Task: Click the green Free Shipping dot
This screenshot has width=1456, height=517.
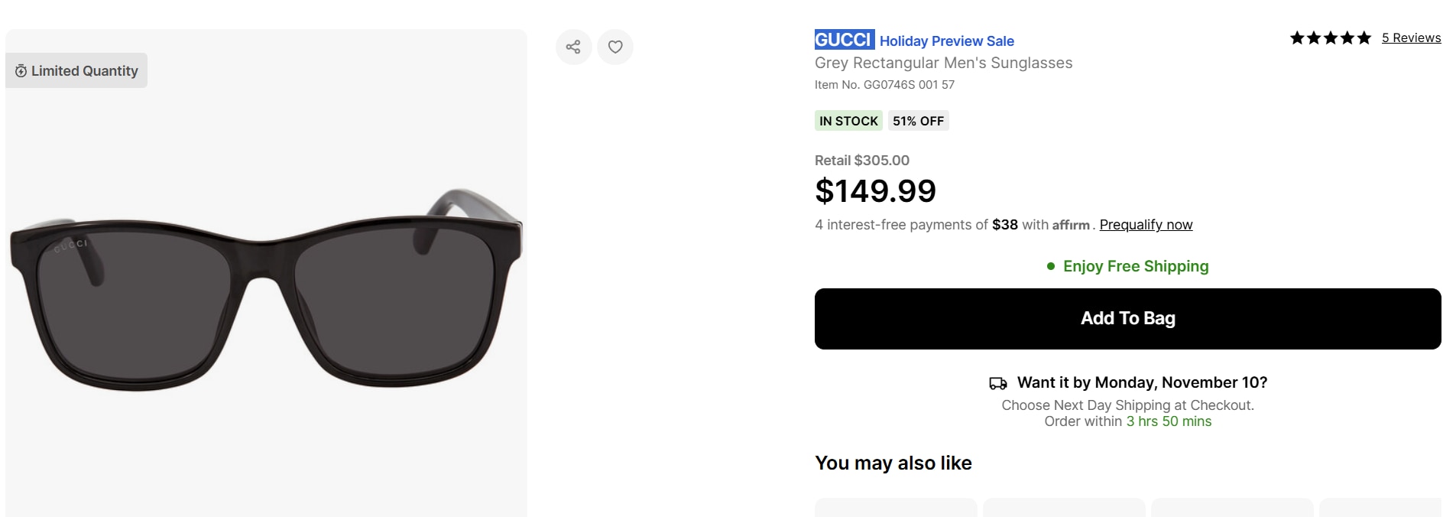Action: (x=1051, y=266)
